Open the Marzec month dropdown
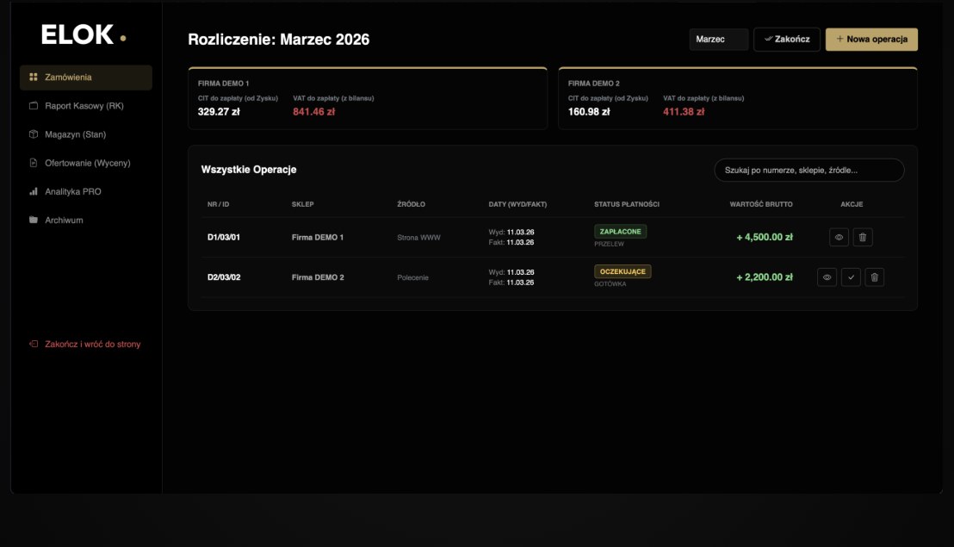Image resolution: width=954 pixels, height=547 pixels. click(x=719, y=40)
